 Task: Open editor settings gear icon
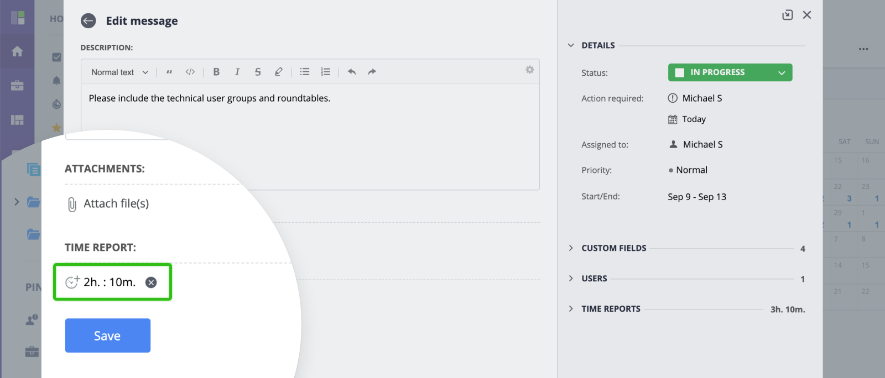[530, 70]
